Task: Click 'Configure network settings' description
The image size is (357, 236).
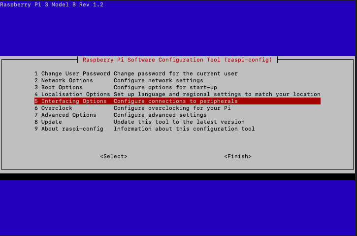Action: click(158, 80)
